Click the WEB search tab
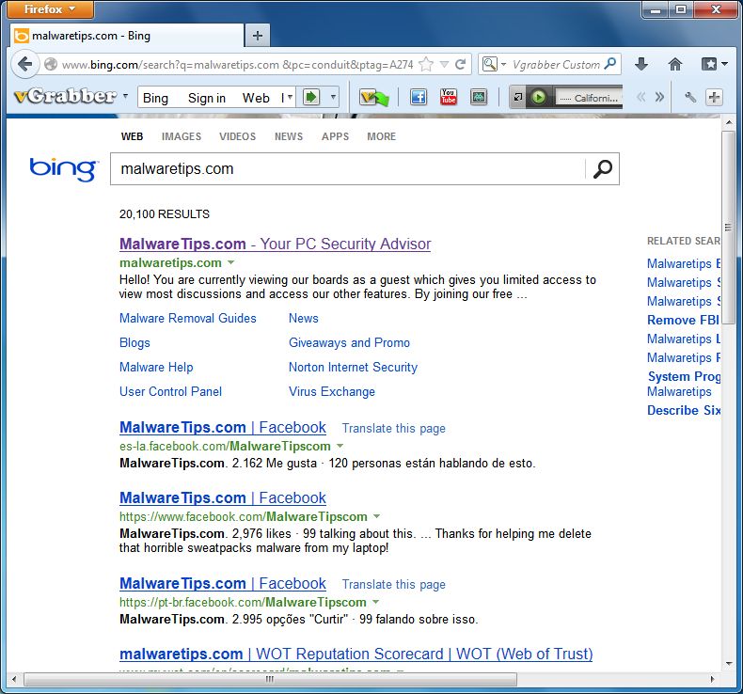743x694 pixels. [x=132, y=136]
